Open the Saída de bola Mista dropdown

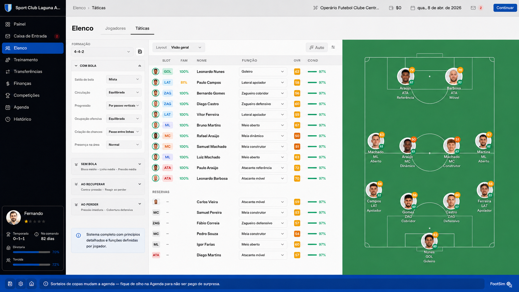pos(124,79)
